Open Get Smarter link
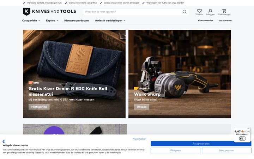Screen dimensions: 254x159 pyautogui.click(x=225, y=20)
